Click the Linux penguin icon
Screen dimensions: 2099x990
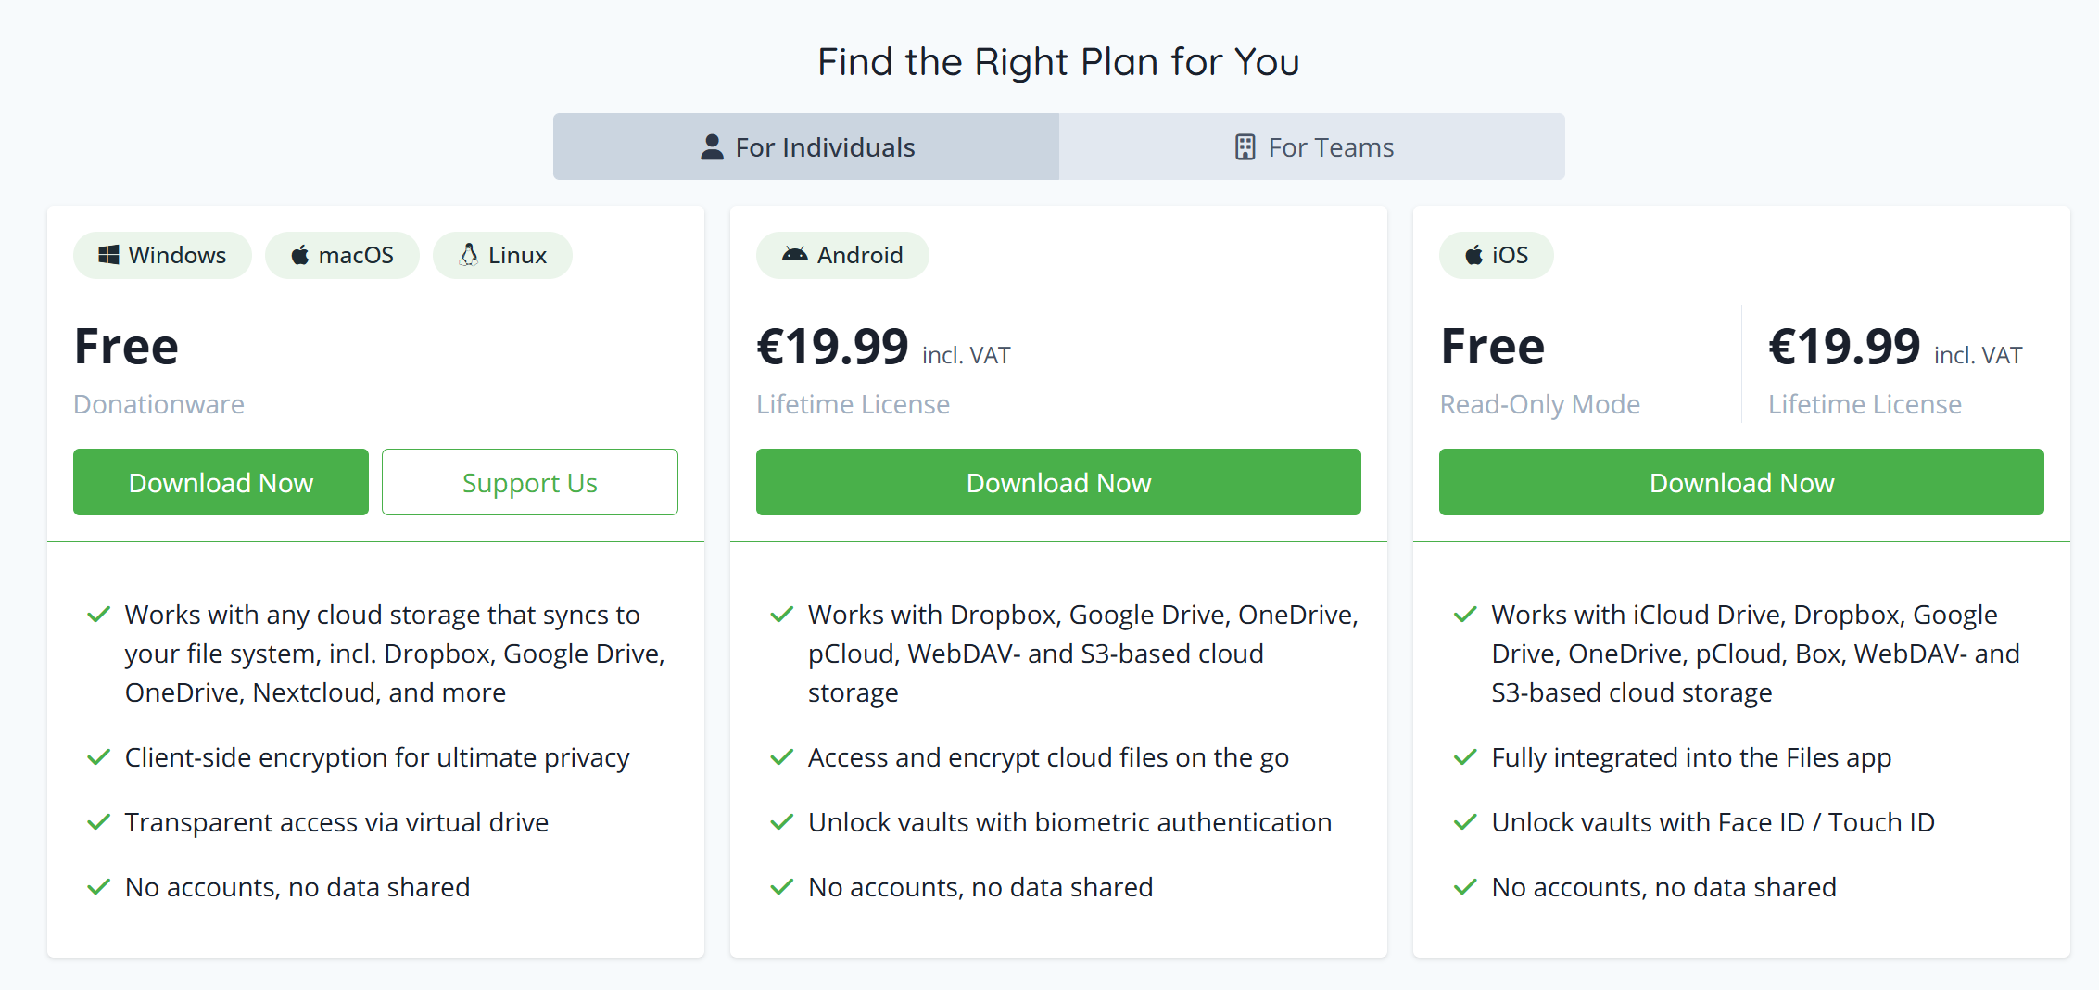(x=469, y=254)
